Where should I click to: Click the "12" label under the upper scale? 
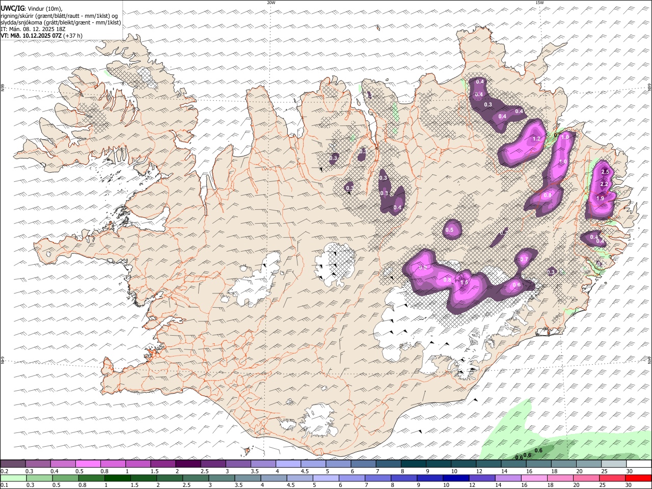[479, 471]
